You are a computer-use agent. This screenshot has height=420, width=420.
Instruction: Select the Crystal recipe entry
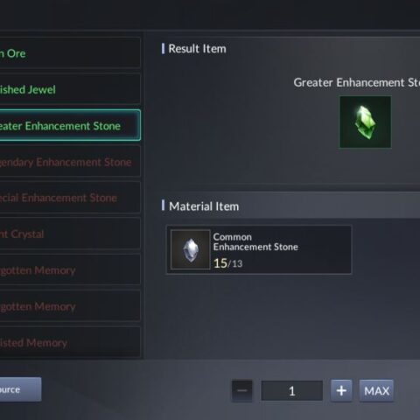(x=70, y=234)
